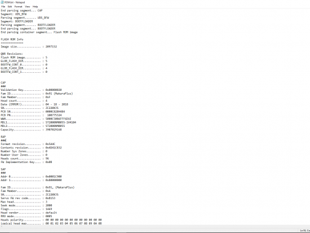Click the horizontal scrollbar left arrow
The width and height of the screenshot is (310, 233).
[1, 226]
